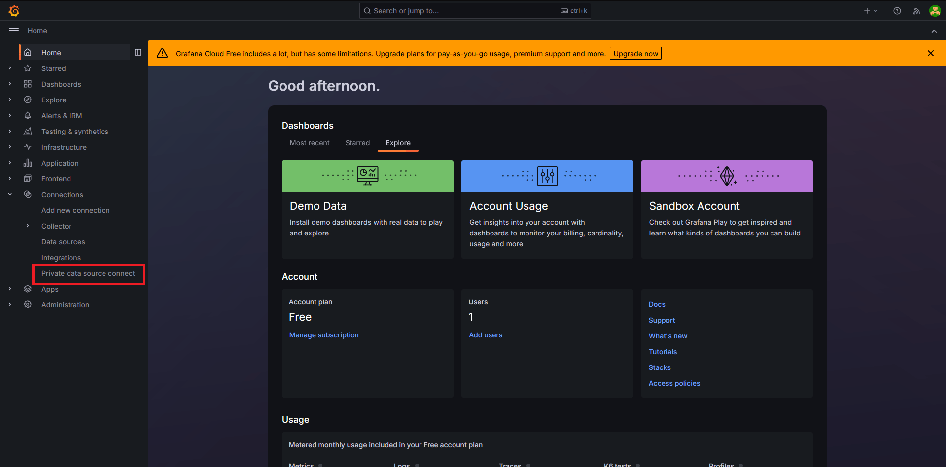Switch to the Starred dashboards tab
This screenshot has width=946, height=467.
pos(357,143)
